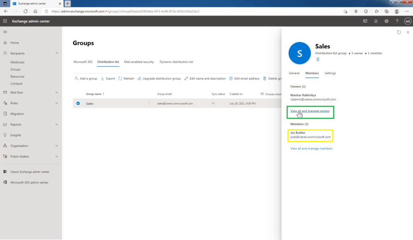The image size is (413, 240).
Task: Open browser collections icon
Action: [386, 11]
